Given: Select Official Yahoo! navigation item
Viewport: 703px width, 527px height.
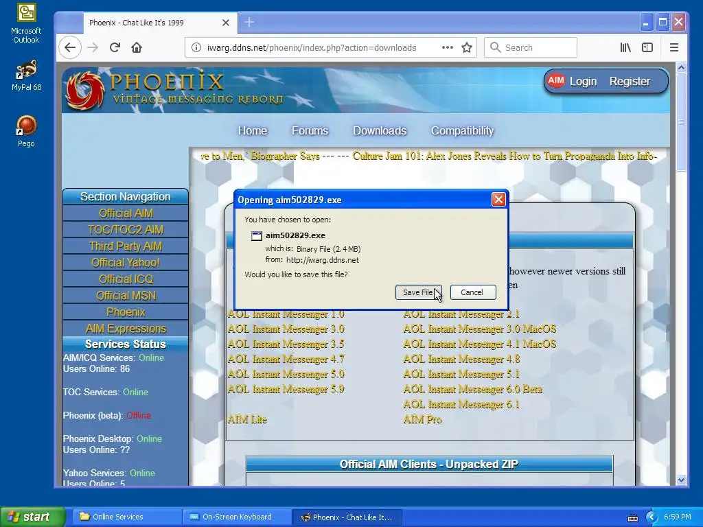Looking at the screenshot, I should [126, 263].
